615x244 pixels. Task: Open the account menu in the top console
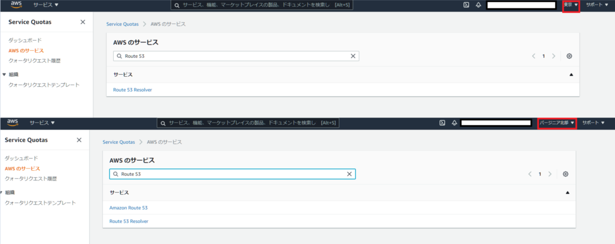[521, 5]
